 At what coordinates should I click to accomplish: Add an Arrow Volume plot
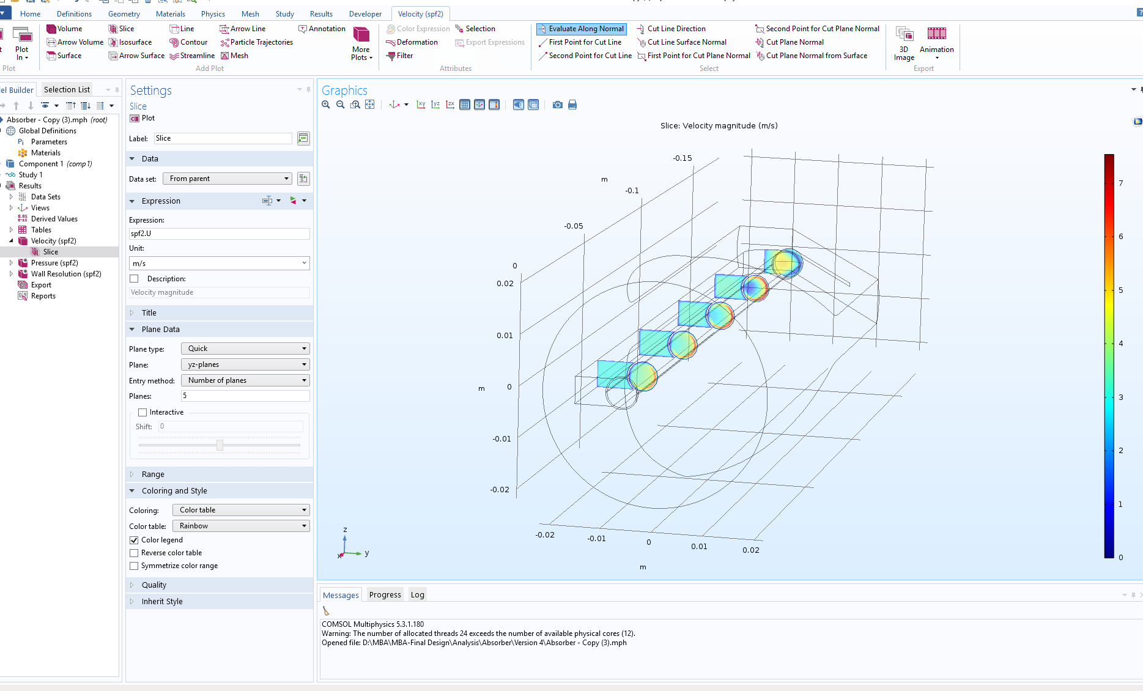75,42
